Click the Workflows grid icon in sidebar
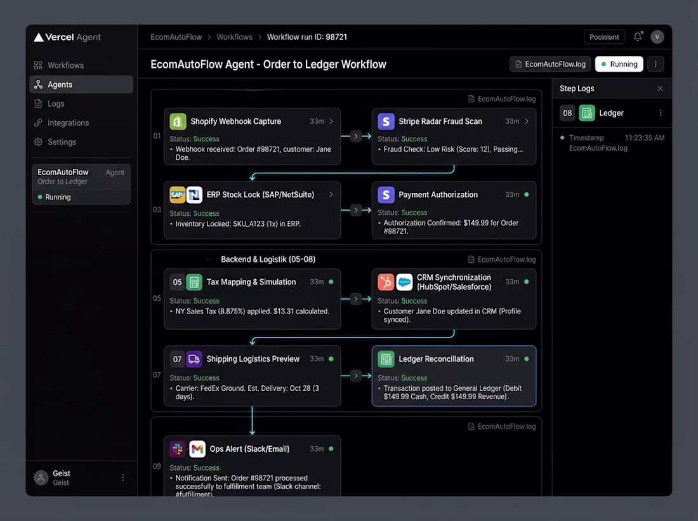The width and height of the screenshot is (698, 521). [38, 65]
